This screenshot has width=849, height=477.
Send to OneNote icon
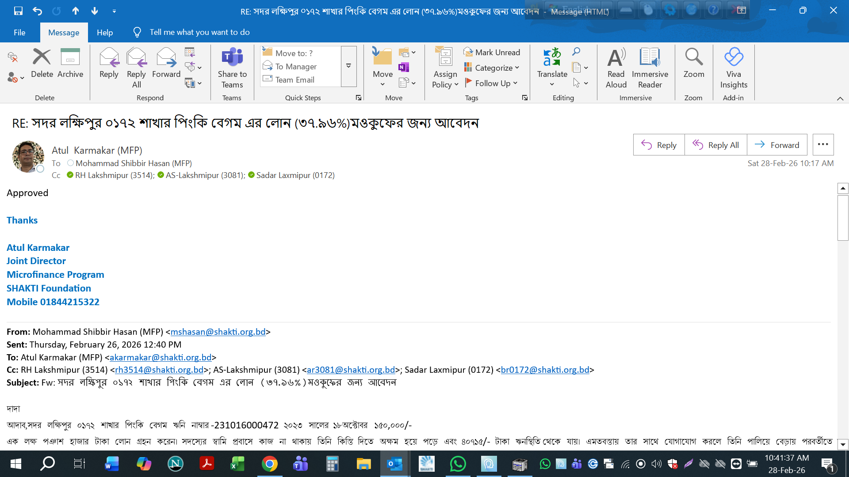click(403, 67)
